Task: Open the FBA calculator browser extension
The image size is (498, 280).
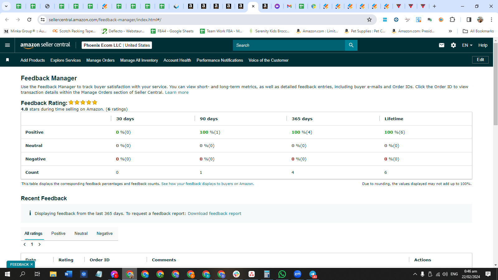Action: point(385,20)
